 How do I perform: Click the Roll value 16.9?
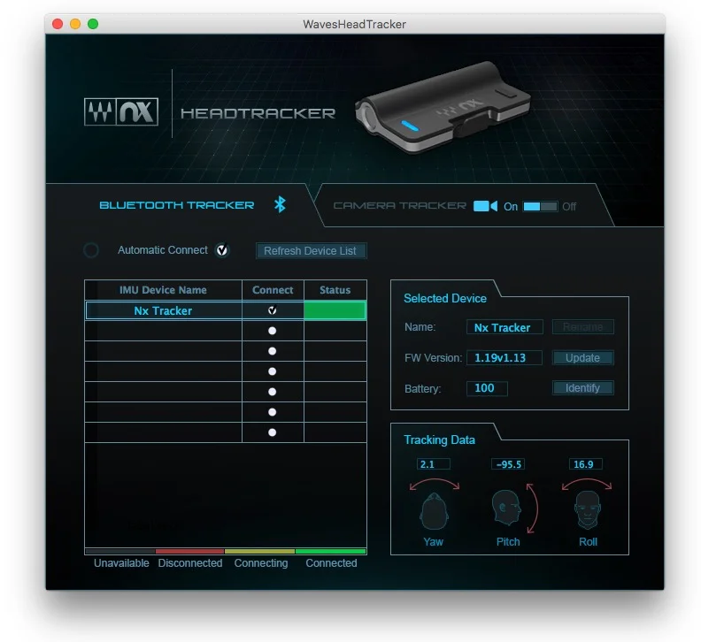click(585, 464)
